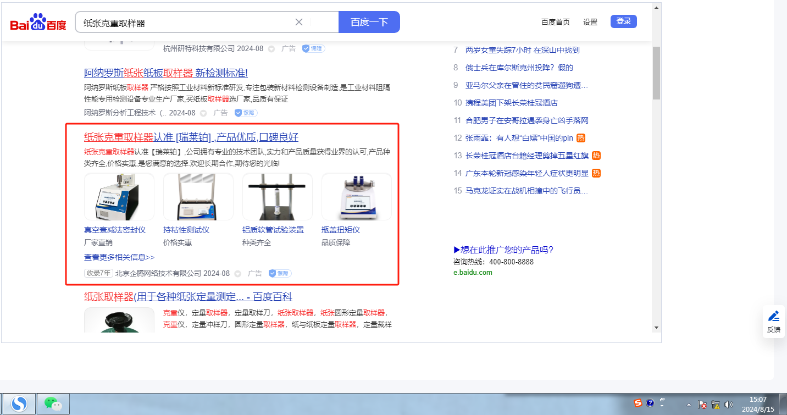Screen dimensions: 787x415
Task: Expand the dropdown arrow after 杭州研特科技有限公司 2024-08
Action: [x=271, y=49]
